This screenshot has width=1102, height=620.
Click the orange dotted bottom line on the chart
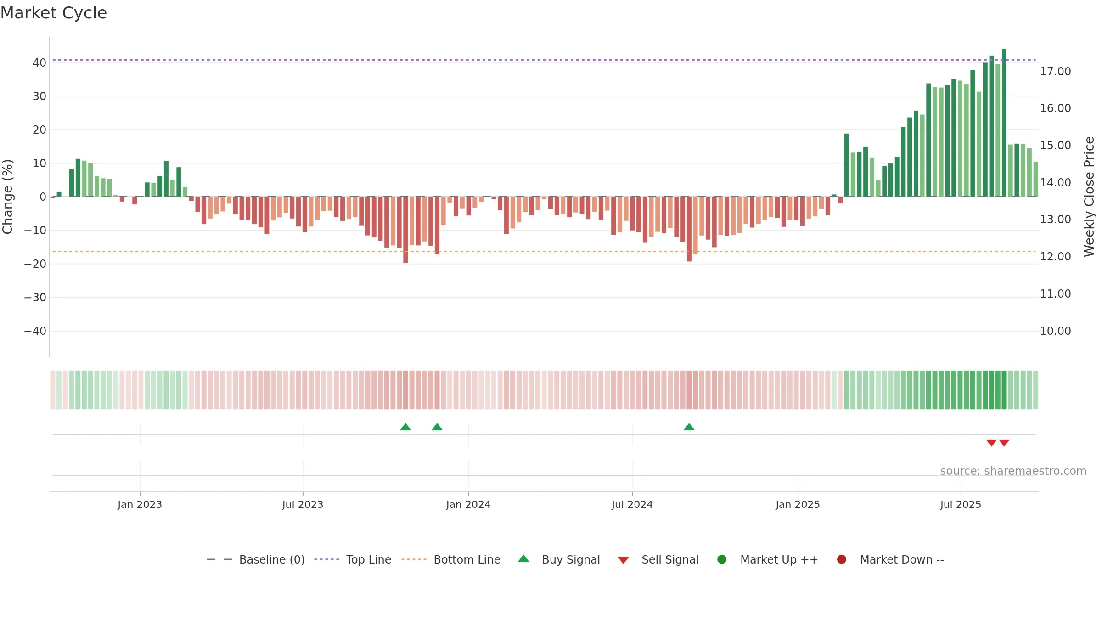[544, 251]
